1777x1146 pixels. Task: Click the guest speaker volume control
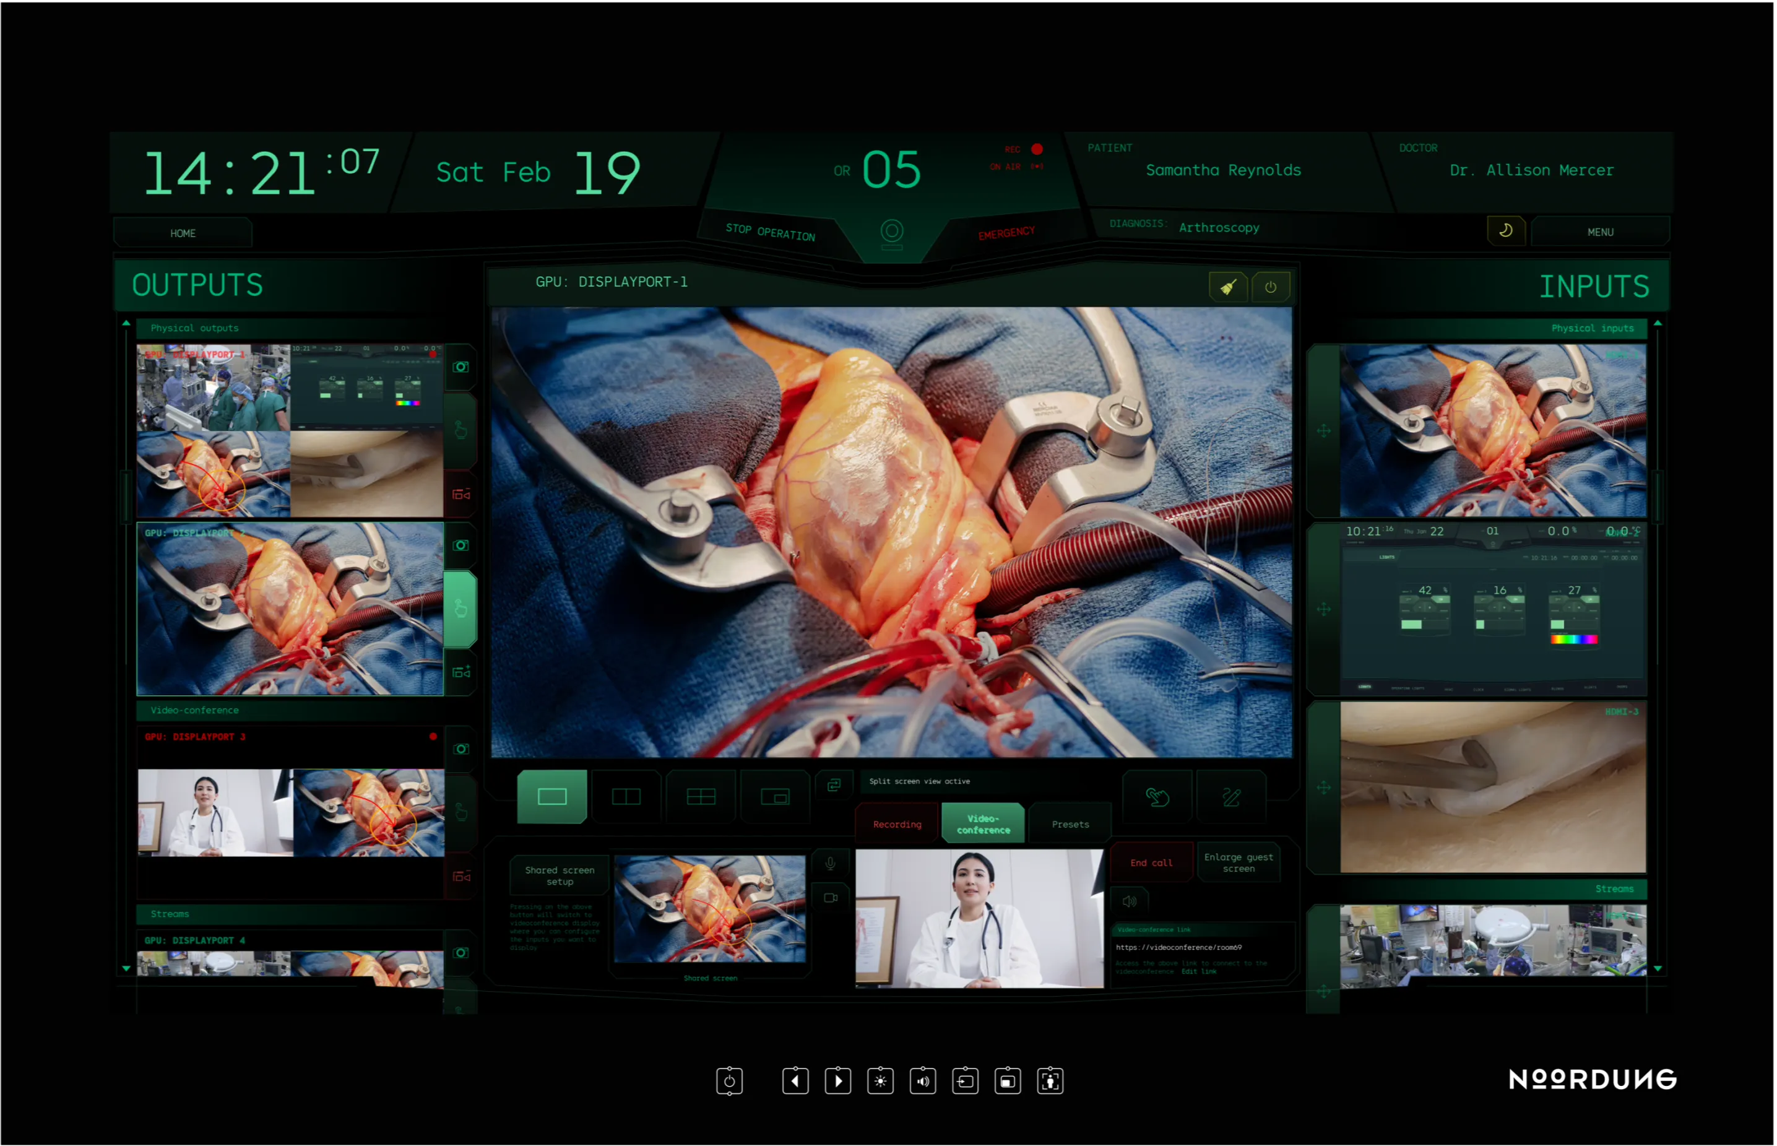[x=1129, y=901]
